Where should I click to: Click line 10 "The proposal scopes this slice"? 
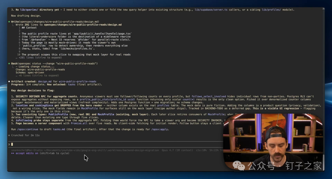pyautogui.click(x=76, y=55)
